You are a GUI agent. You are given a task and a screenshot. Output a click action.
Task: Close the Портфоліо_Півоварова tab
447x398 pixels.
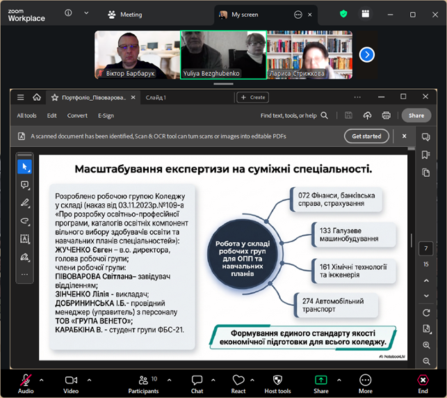click(x=133, y=97)
